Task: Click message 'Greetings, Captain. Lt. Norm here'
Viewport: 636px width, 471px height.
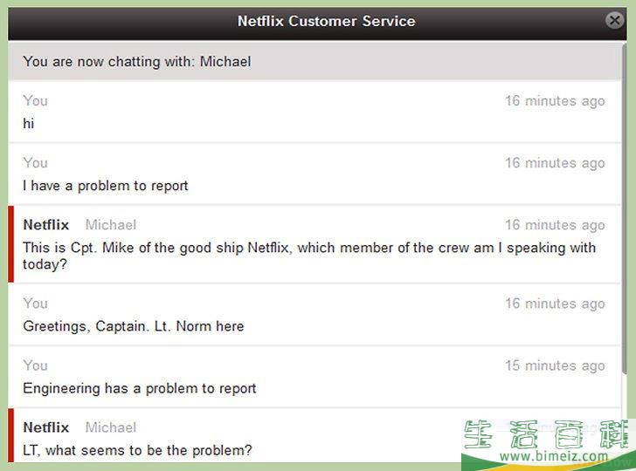Action: coord(134,326)
